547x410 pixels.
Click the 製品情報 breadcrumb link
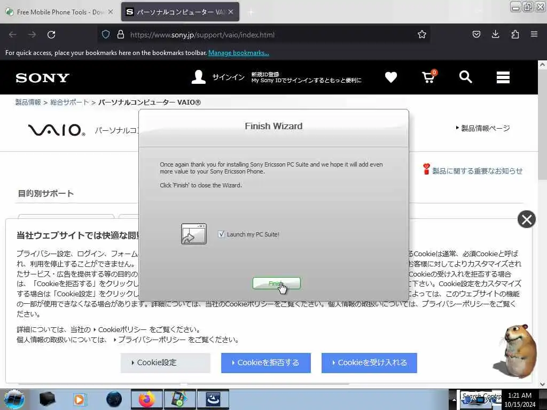click(28, 102)
